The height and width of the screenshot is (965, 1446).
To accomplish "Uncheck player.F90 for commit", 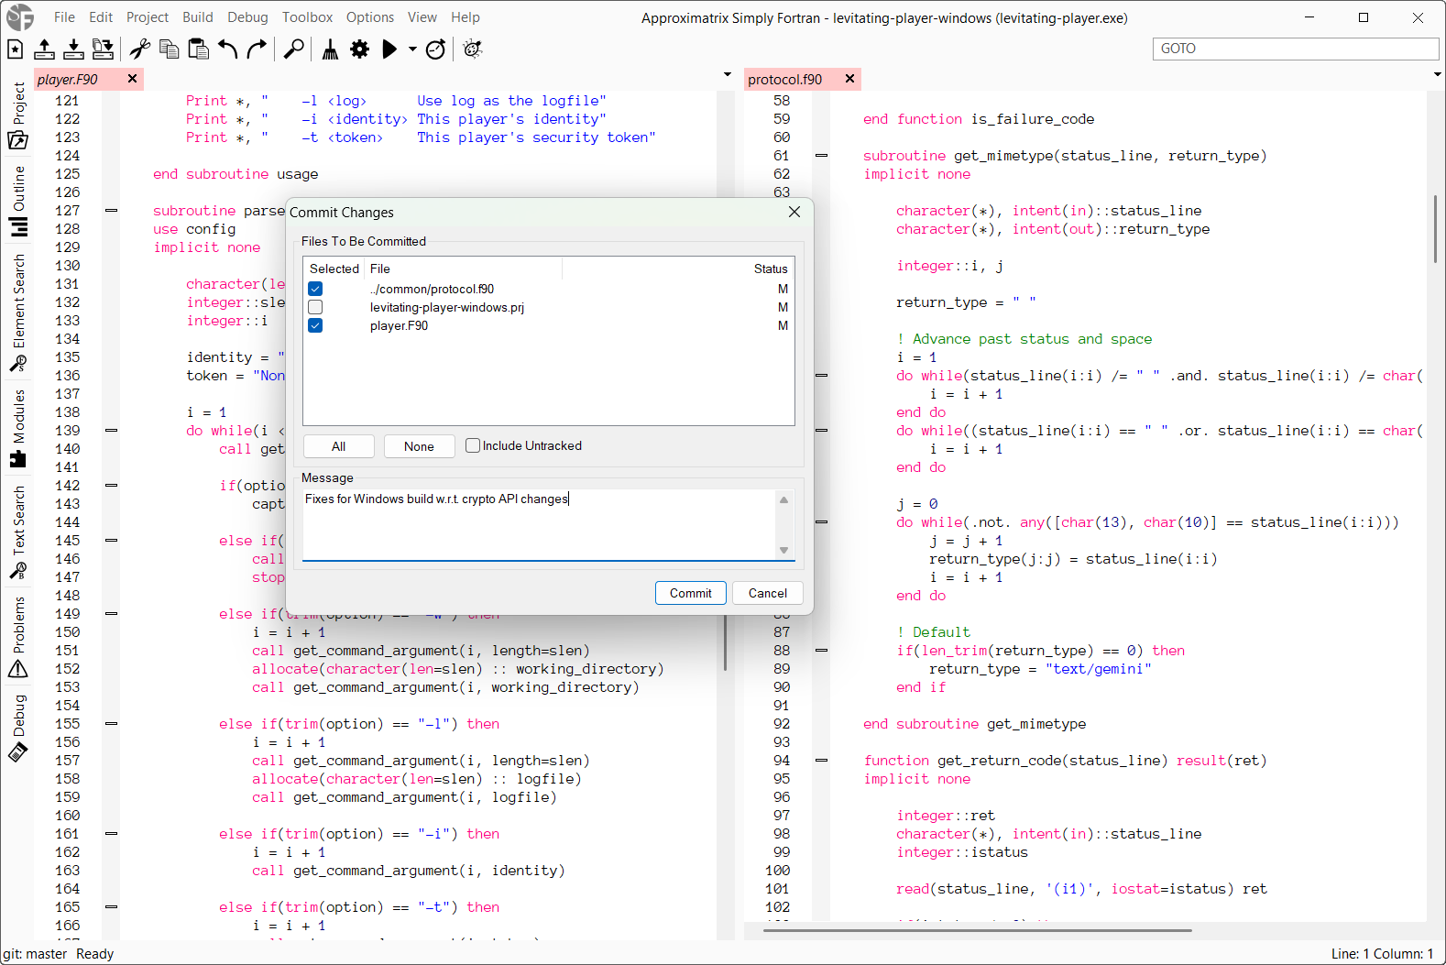I will click(315, 325).
